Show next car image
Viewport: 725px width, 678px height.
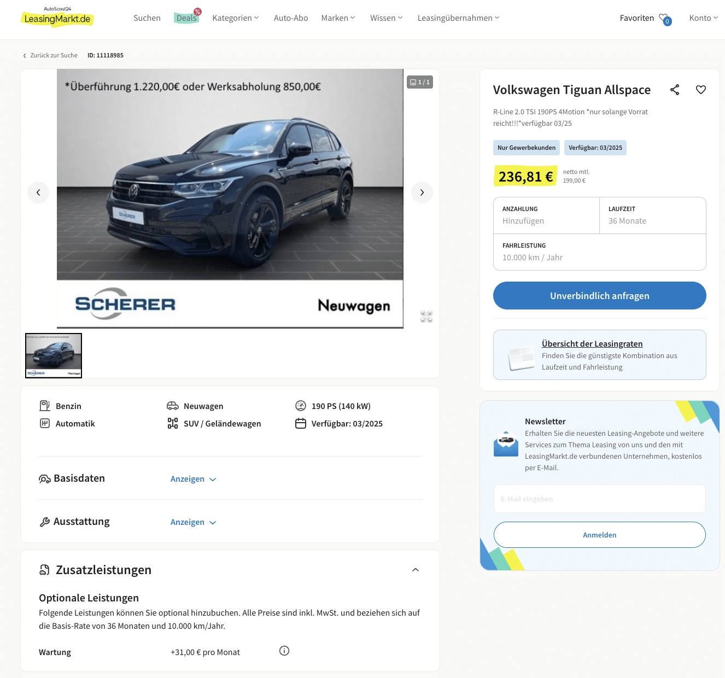(422, 192)
